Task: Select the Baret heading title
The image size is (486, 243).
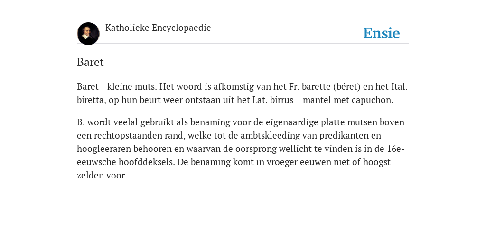Action: tap(90, 62)
